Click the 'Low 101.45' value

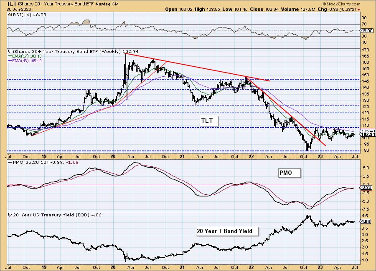(235, 9)
